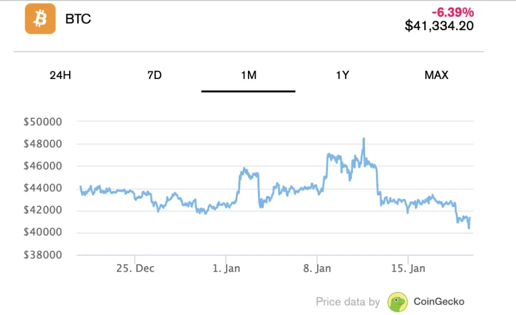This screenshot has height=315, width=516.
Task: Open the CoinGecko attribution link
Action: point(438,301)
